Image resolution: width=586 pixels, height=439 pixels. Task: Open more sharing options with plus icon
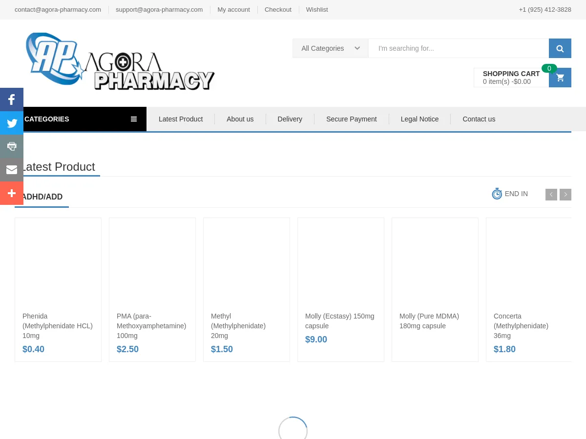(x=11, y=193)
